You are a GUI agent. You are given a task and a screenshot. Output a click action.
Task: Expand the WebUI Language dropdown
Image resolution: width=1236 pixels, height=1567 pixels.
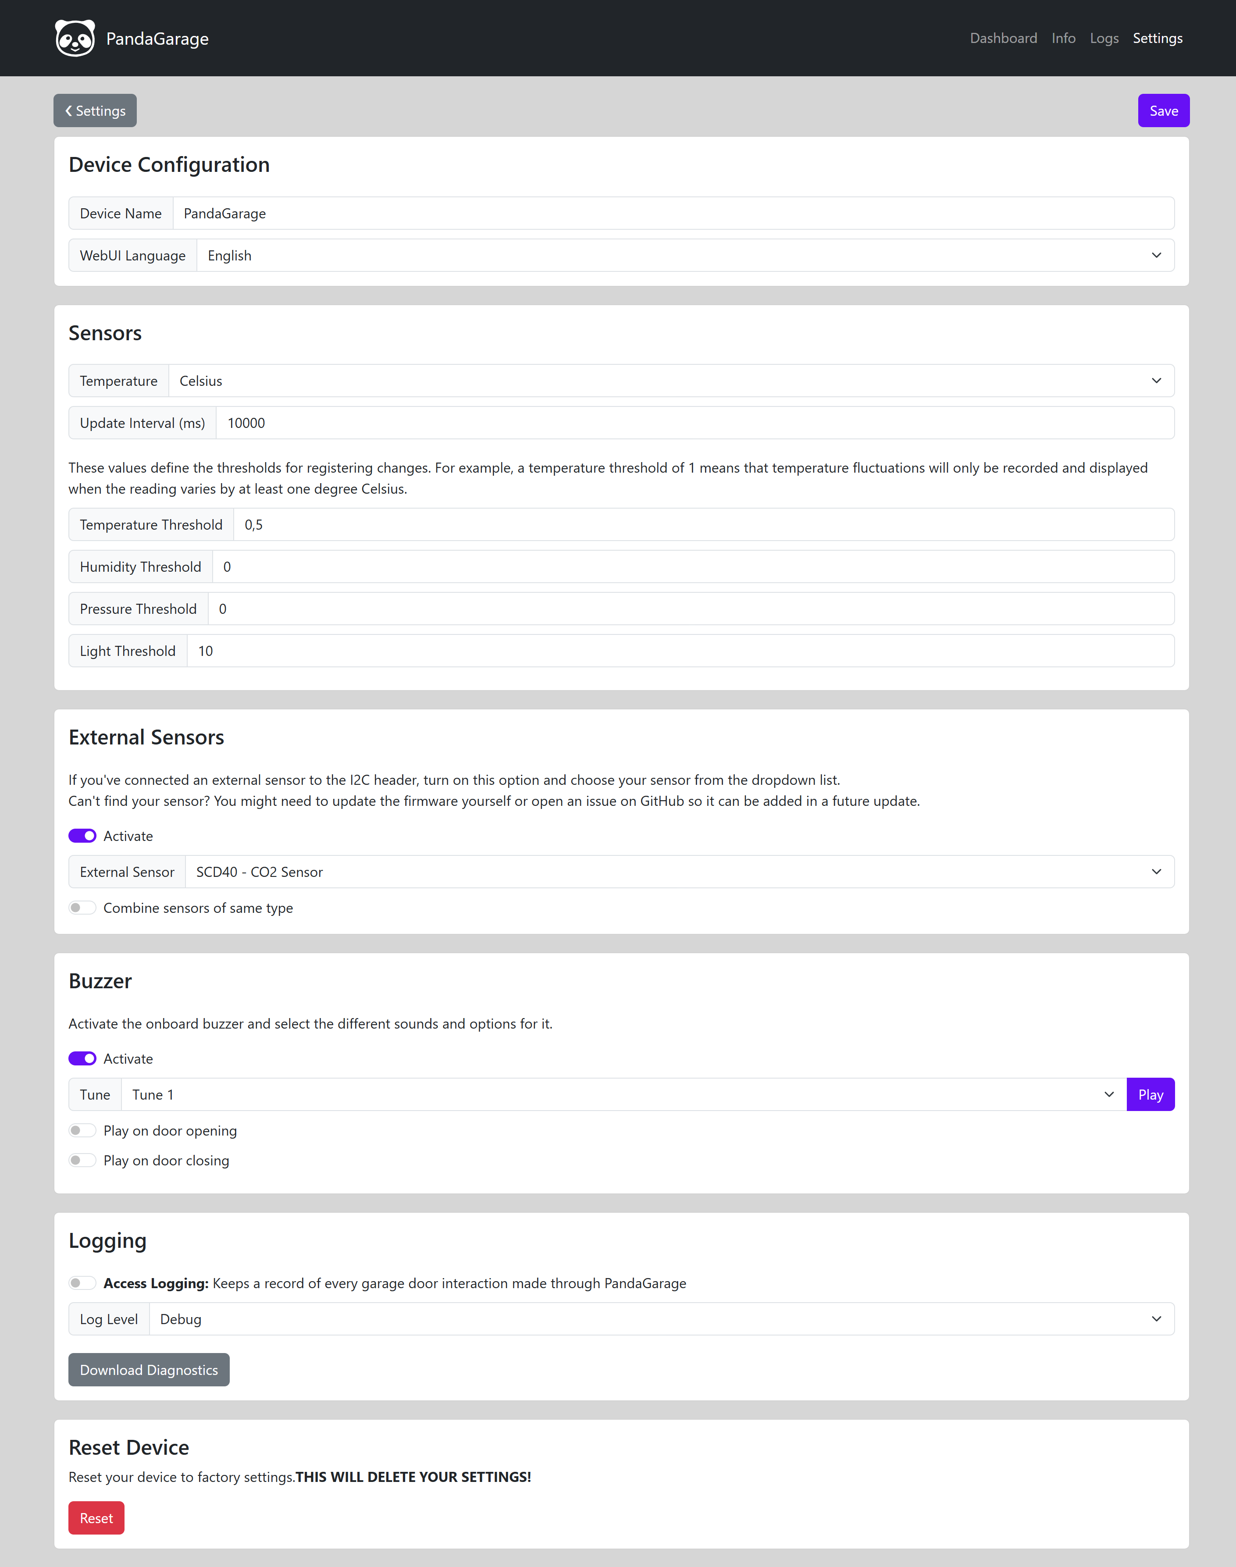click(684, 255)
